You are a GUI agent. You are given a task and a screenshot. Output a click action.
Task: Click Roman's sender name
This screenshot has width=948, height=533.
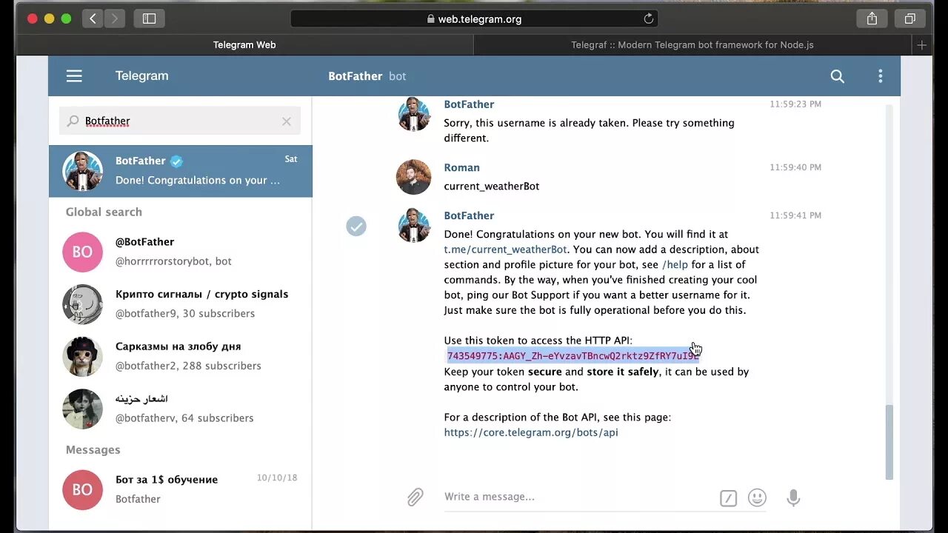point(462,168)
